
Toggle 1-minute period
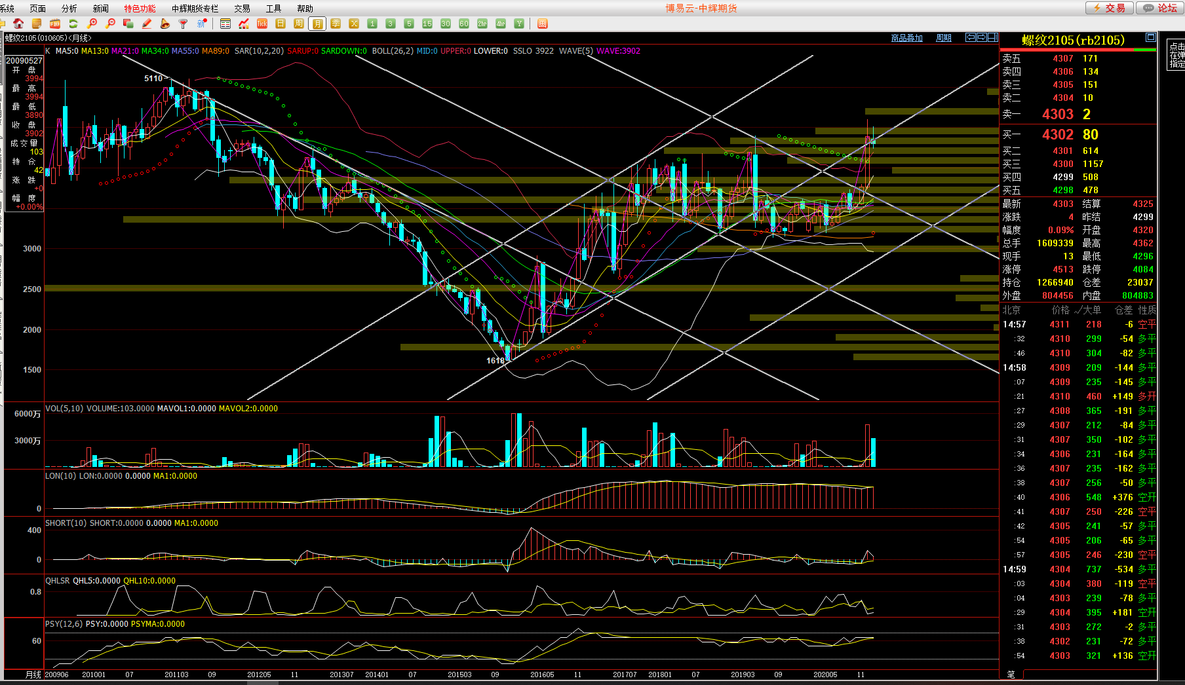click(372, 24)
